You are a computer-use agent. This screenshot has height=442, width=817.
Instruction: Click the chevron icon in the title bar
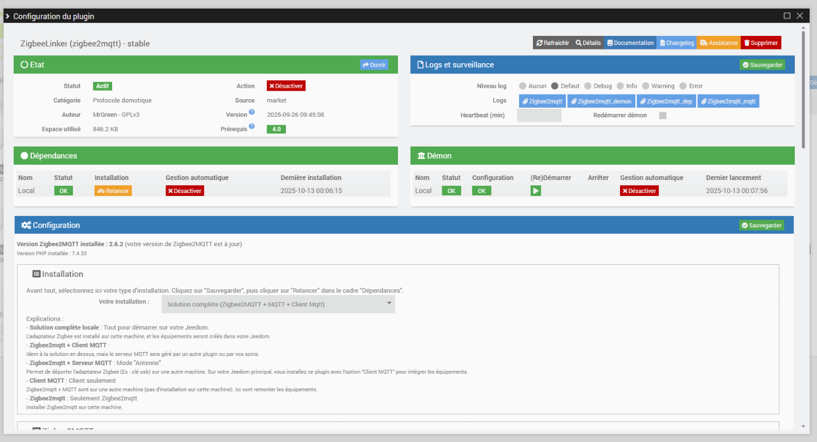7,16
